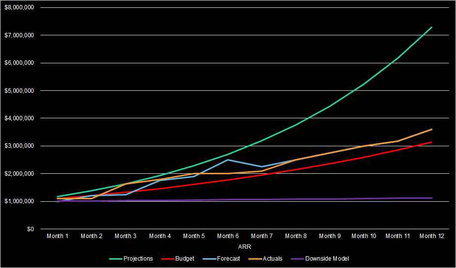This screenshot has width=456, height=268.
Task: Select the Budget legend entry
Action: (178, 259)
